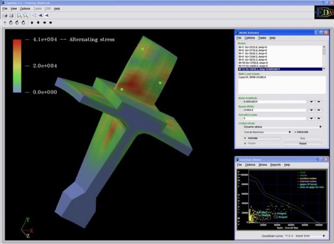Click the upper green gage marker on model

click(143, 49)
